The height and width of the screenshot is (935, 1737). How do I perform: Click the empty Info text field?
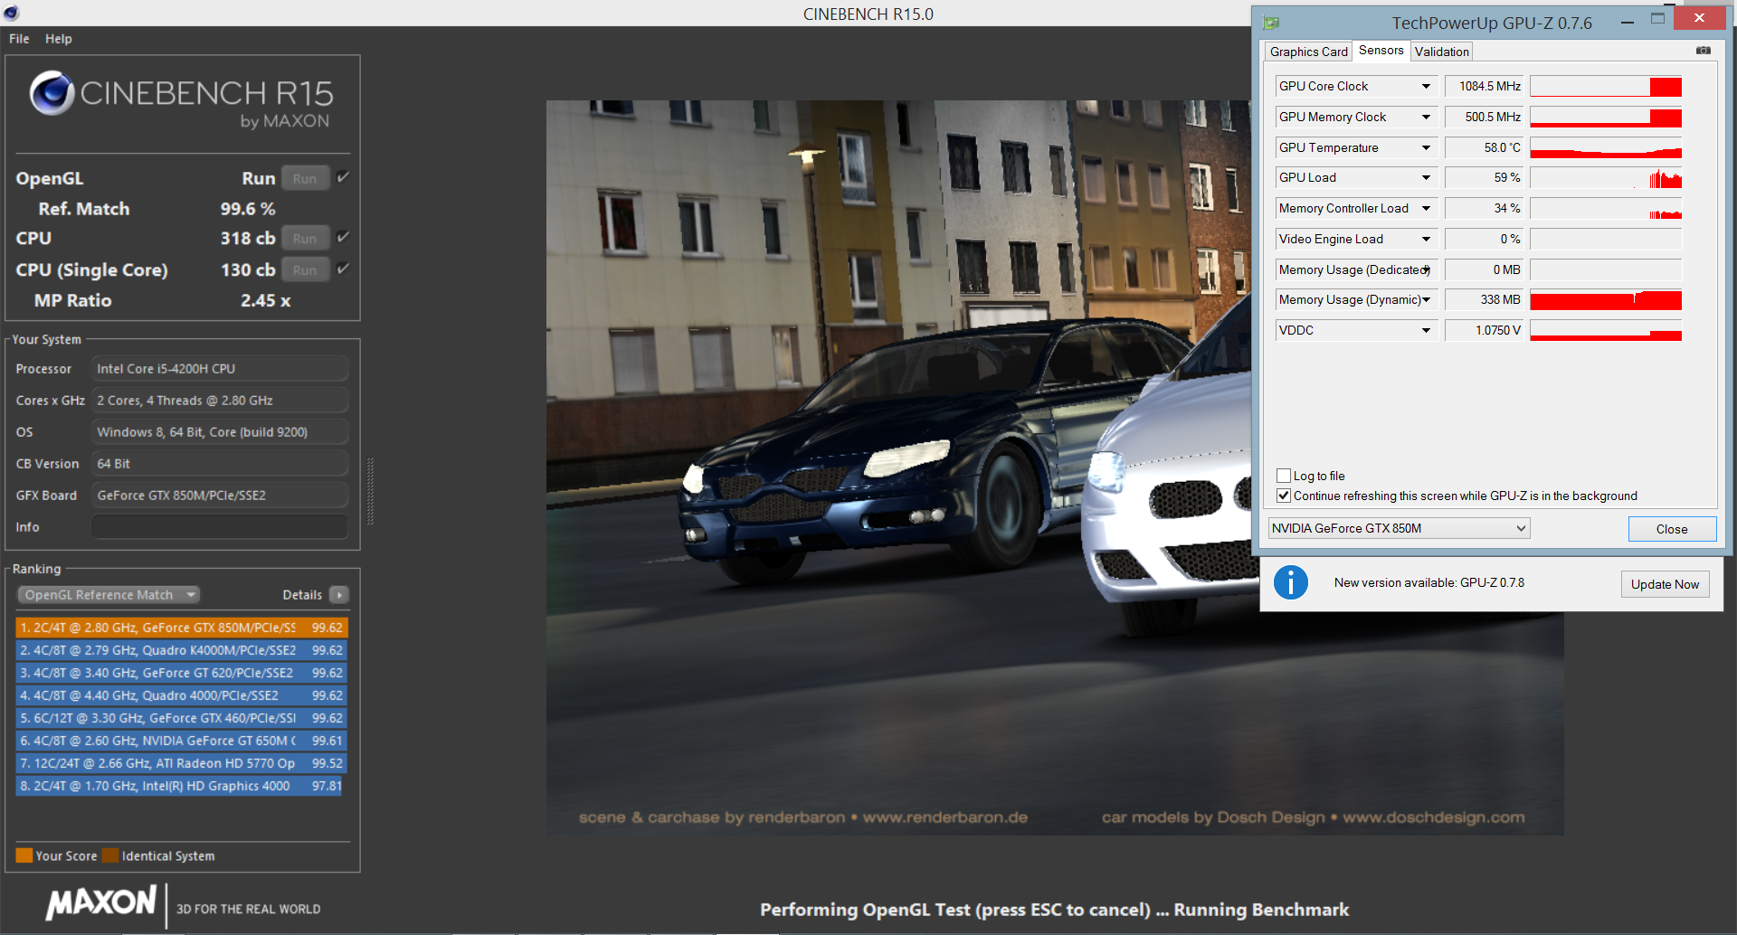pyautogui.click(x=220, y=527)
